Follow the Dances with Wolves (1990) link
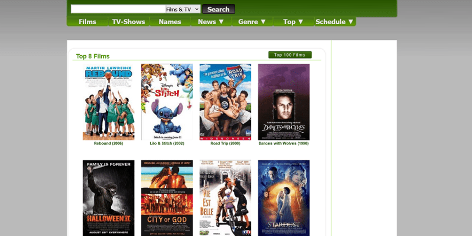Screen dimensions: 472x236 coord(284,144)
